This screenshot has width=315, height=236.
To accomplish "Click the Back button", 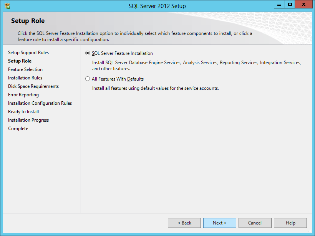I will [x=184, y=223].
